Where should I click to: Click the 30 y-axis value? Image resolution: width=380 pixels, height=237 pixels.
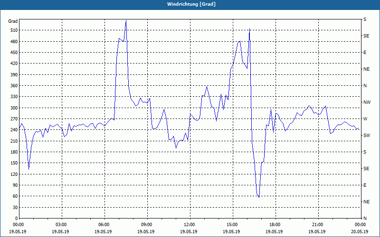[x=15, y=207]
